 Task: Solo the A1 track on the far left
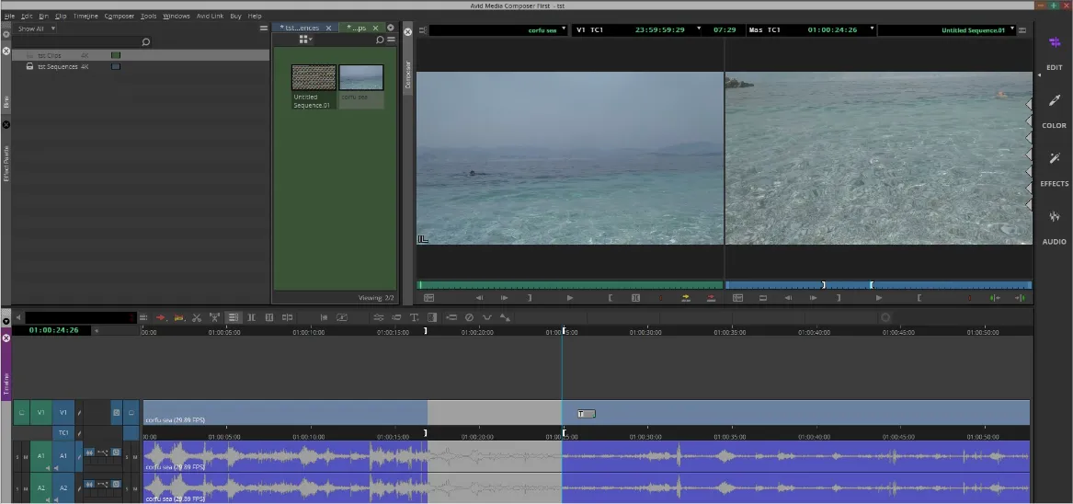coord(18,456)
